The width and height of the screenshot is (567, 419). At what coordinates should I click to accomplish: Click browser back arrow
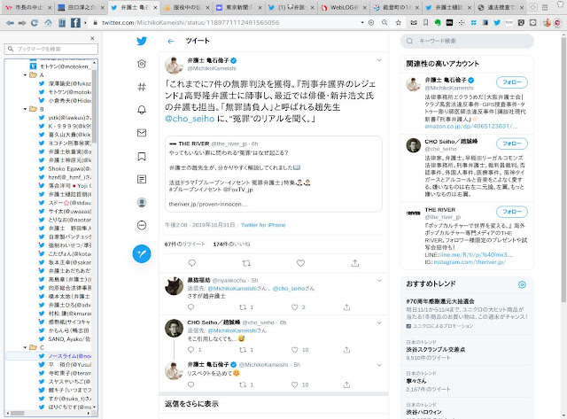(10, 23)
